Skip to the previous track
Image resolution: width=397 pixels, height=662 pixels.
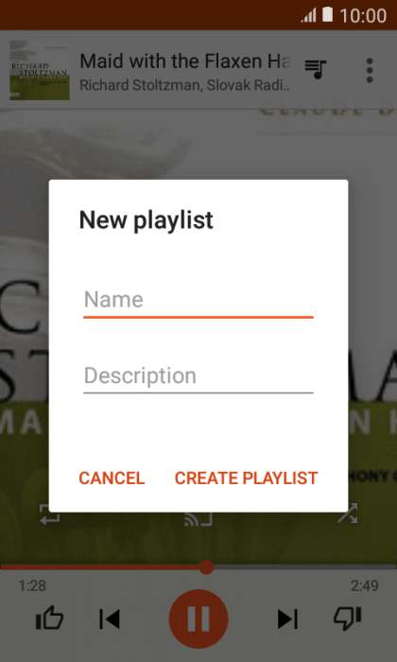coord(110,619)
